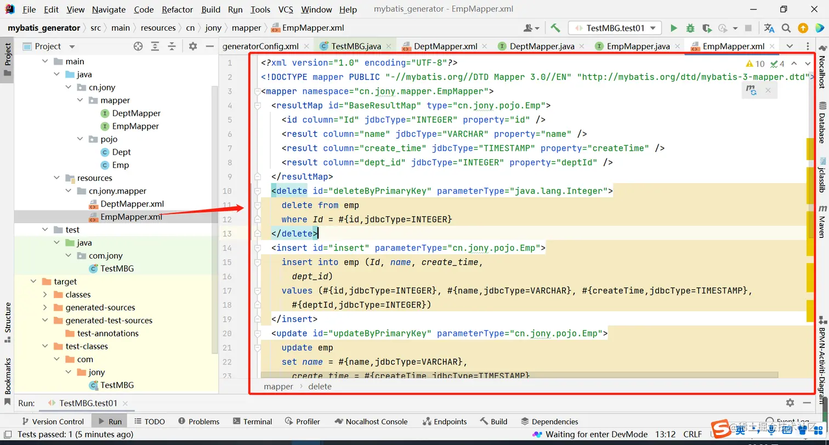Toggle the Structure tool window stripe
Viewport: 829px width, 445px height.
[7, 323]
